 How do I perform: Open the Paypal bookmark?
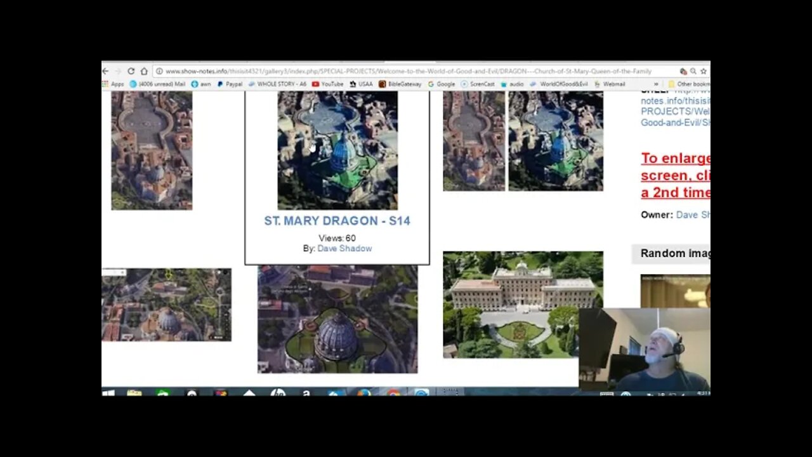230,84
